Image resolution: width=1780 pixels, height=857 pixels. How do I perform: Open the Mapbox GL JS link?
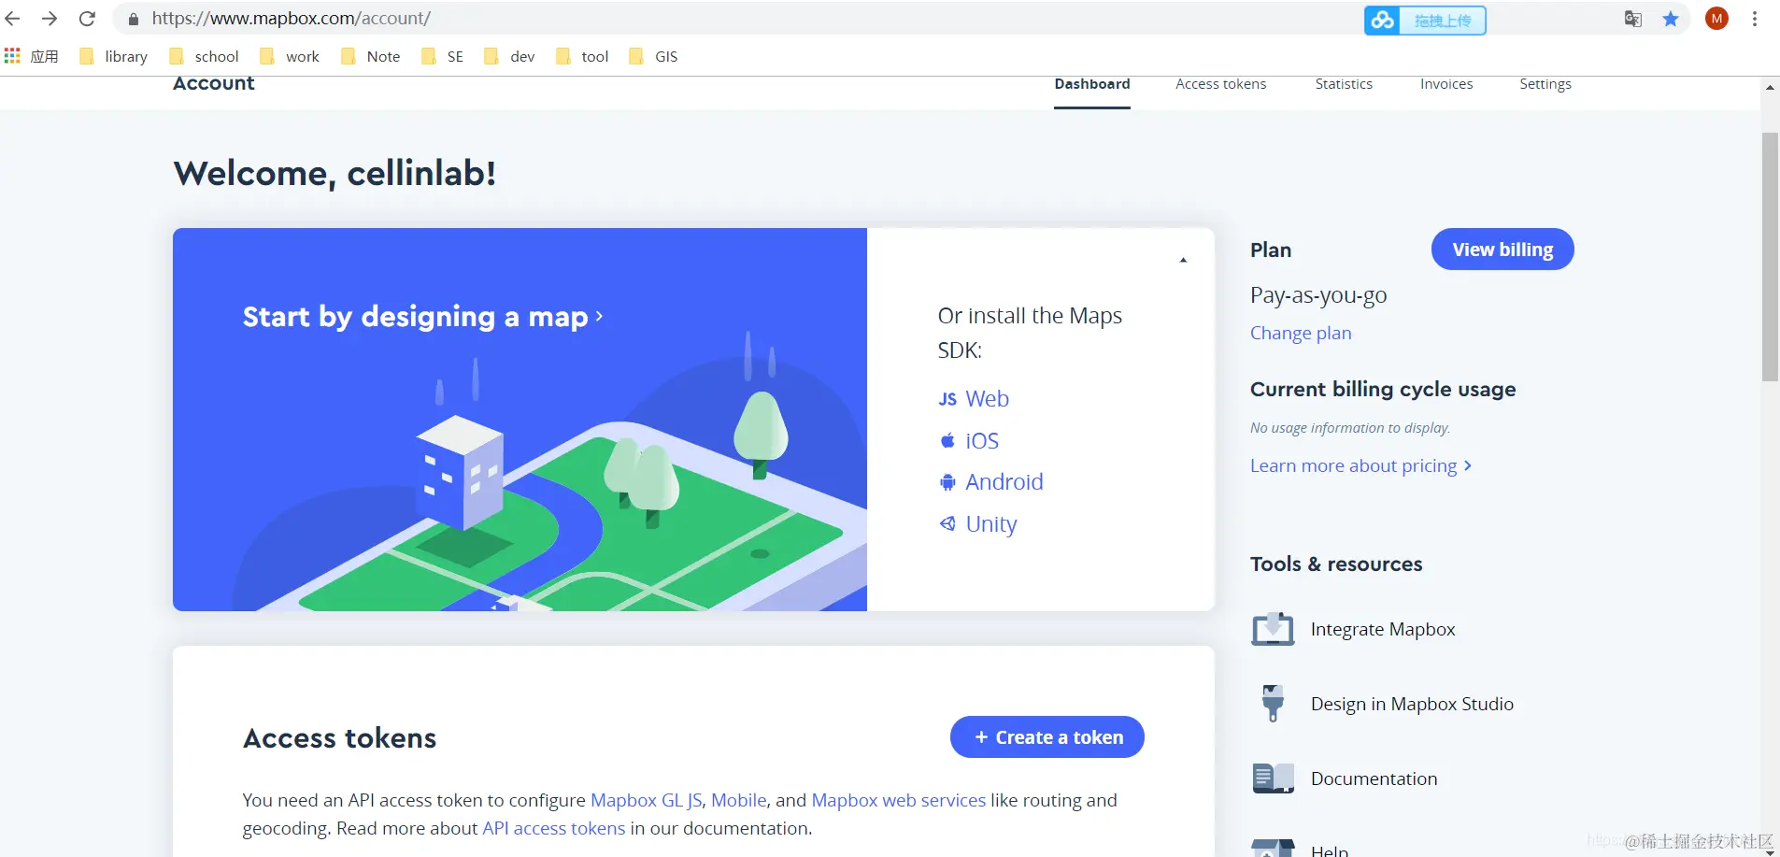pyautogui.click(x=647, y=800)
